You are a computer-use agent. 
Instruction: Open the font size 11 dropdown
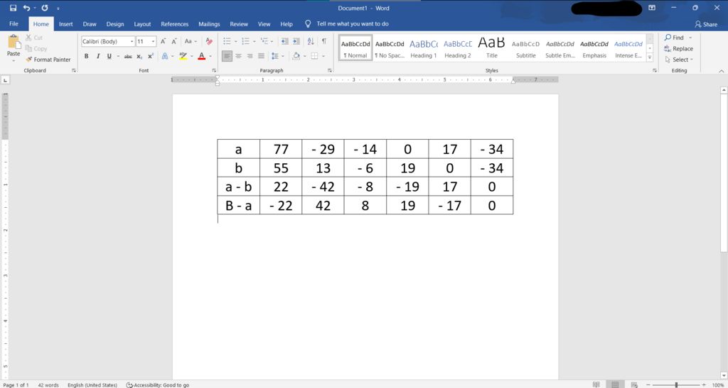click(154, 41)
